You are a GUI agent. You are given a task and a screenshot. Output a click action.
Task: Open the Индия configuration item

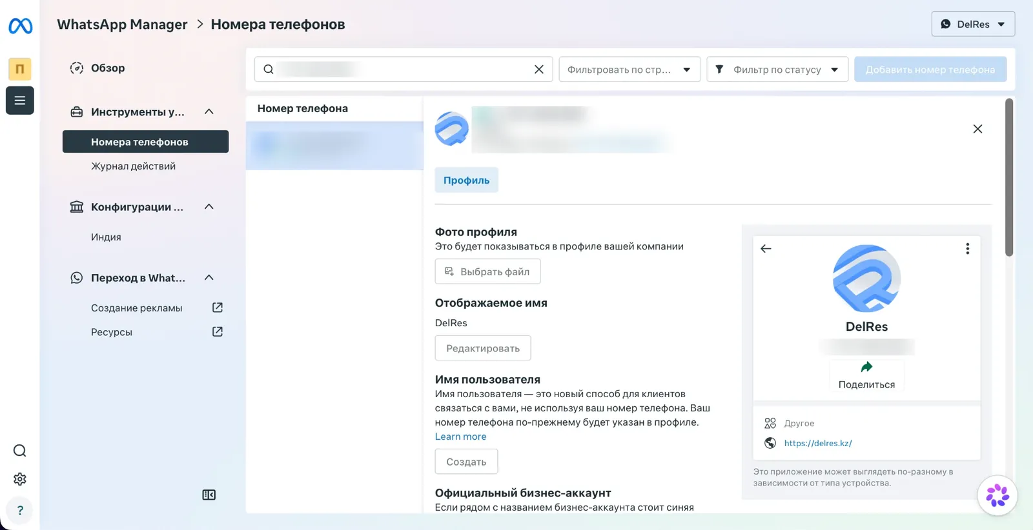pyautogui.click(x=106, y=237)
